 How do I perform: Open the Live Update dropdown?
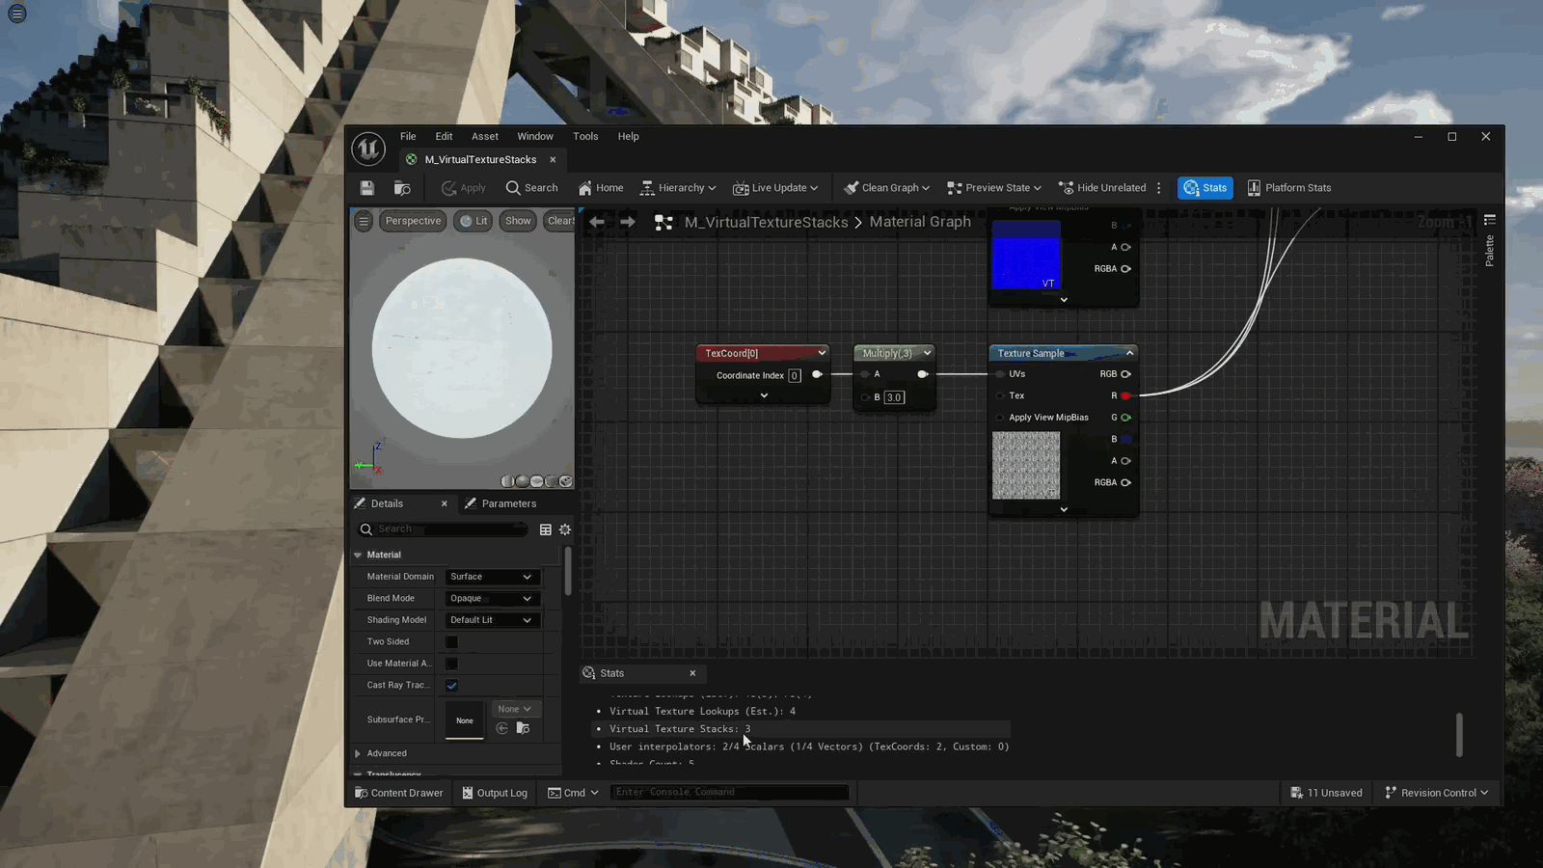point(775,188)
